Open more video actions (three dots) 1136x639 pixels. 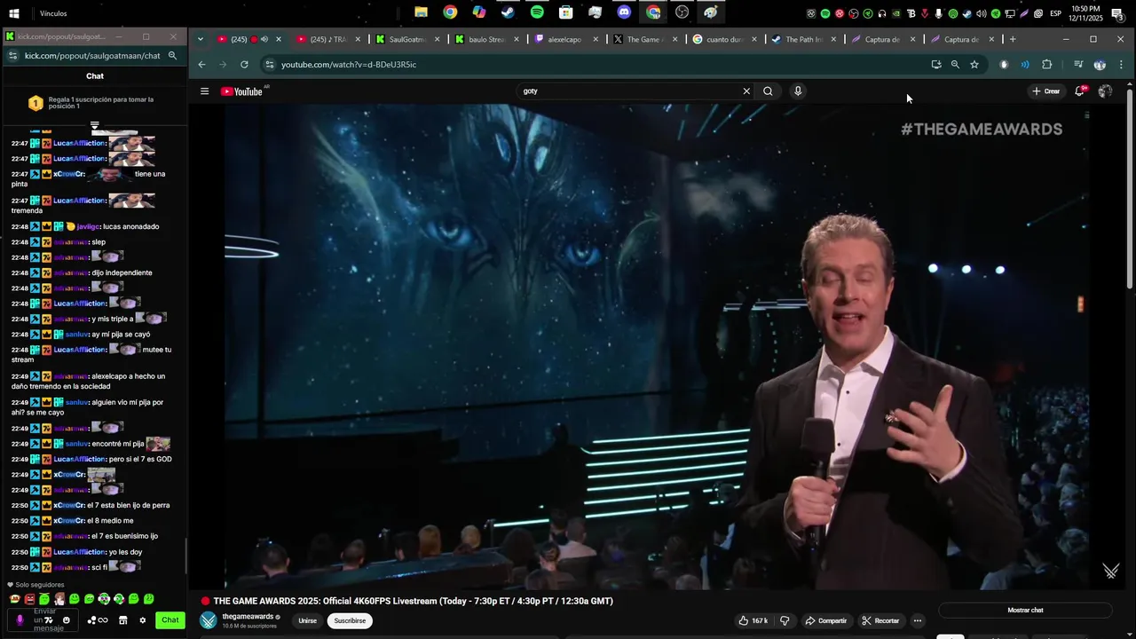tap(918, 620)
